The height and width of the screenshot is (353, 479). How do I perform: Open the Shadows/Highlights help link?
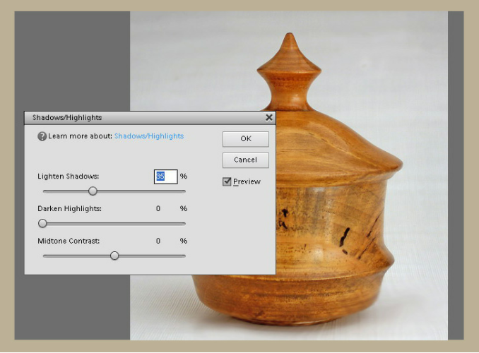click(x=149, y=136)
